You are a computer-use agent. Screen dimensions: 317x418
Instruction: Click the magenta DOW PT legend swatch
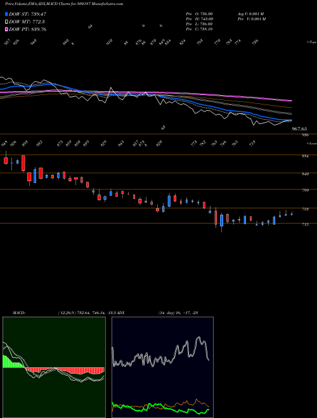tap(6, 29)
